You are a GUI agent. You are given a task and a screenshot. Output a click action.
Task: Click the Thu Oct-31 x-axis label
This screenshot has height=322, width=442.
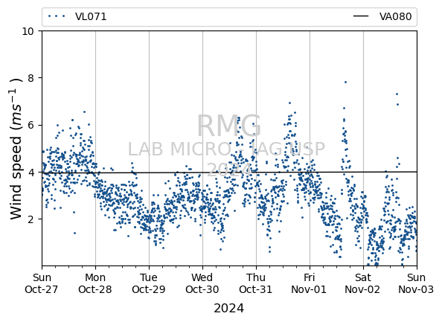pyautogui.click(x=256, y=283)
